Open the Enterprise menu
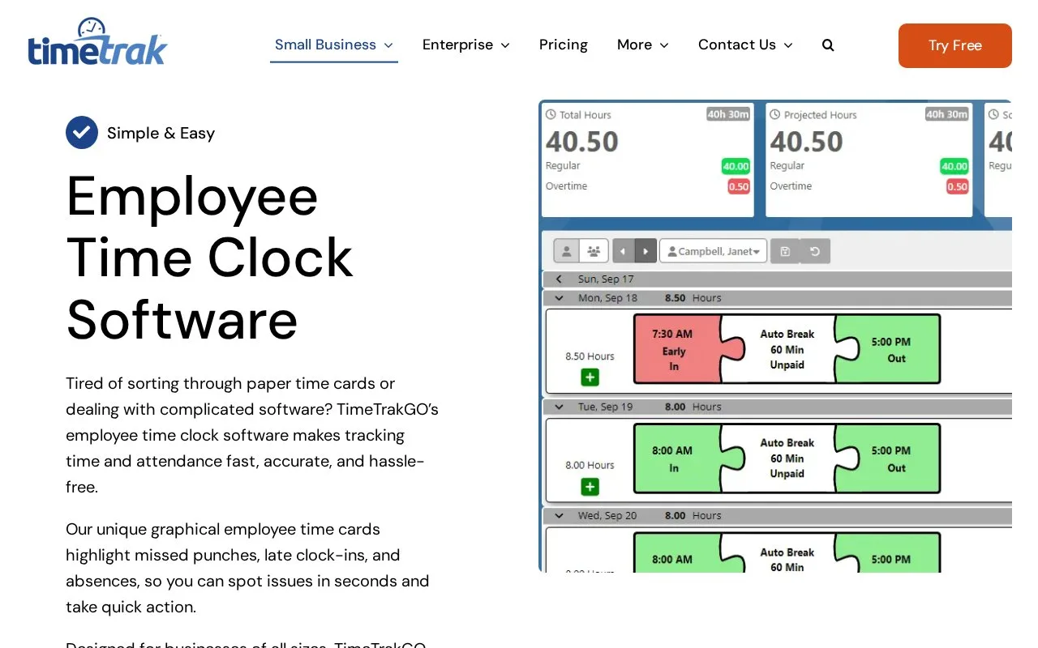 click(x=466, y=45)
